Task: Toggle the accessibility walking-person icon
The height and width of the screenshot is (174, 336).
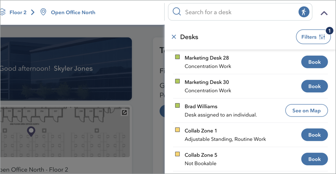Action: coord(304,12)
